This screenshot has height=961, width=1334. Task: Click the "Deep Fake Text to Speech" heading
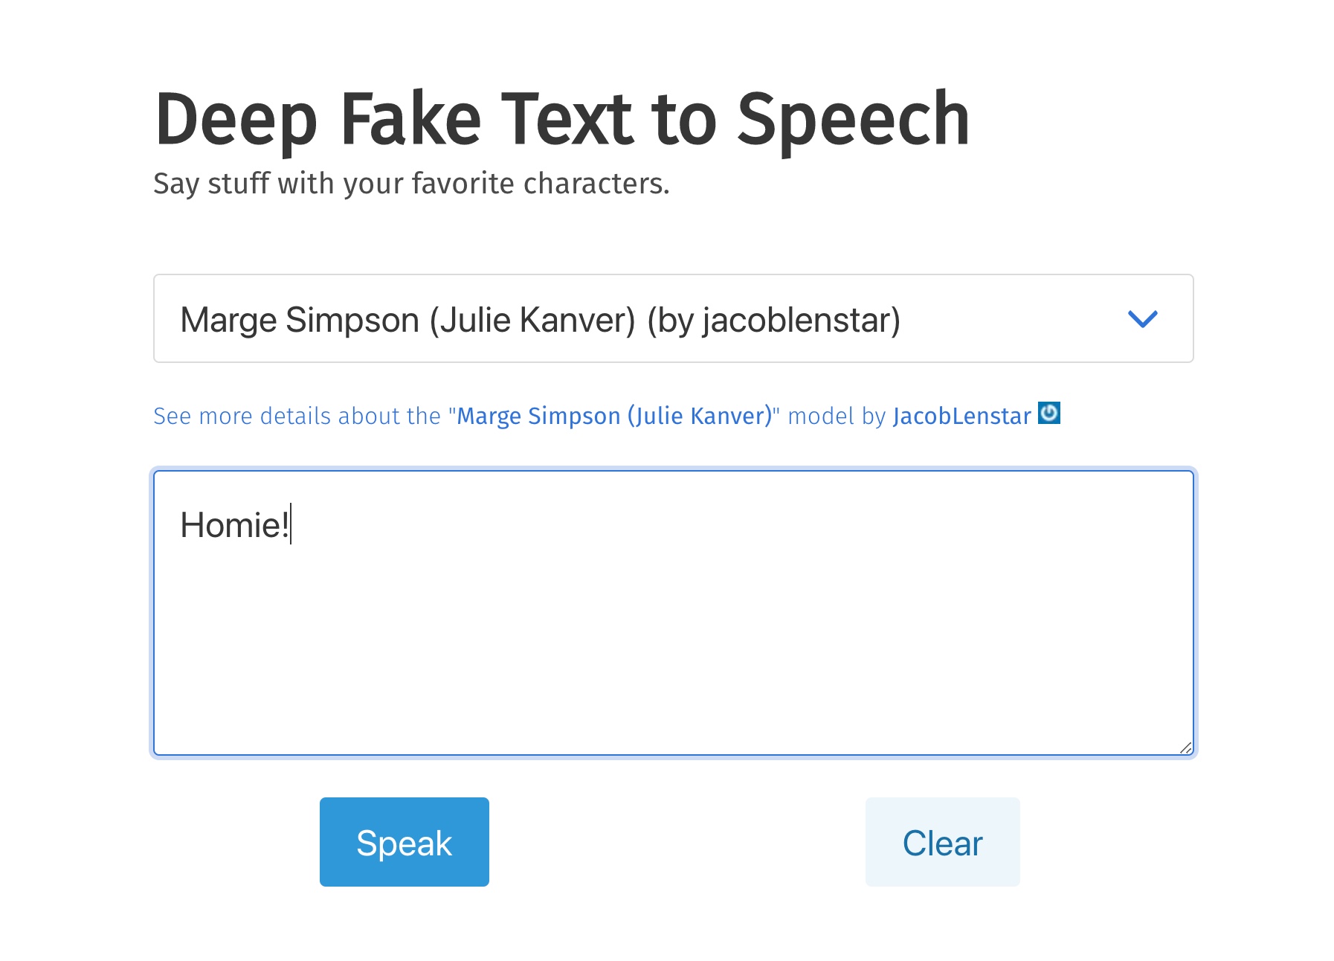pyautogui.click(x=561, y=119)
